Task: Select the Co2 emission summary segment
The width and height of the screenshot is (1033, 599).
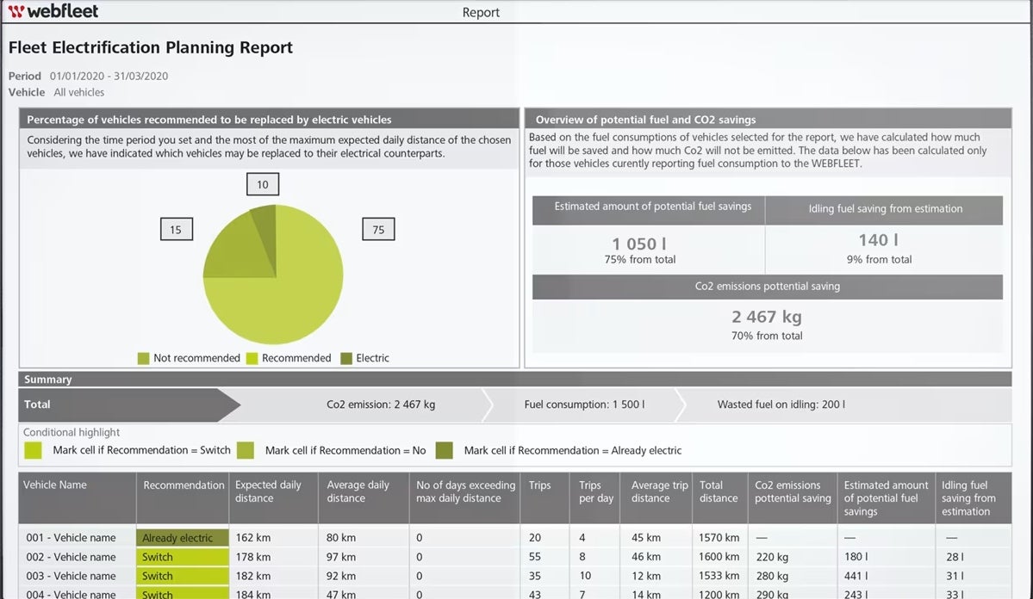Action: coord(381,404)
